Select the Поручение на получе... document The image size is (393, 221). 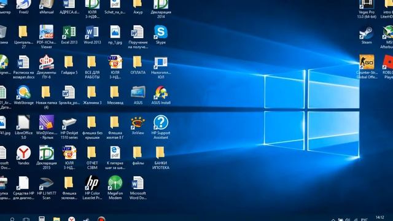coord(138,37)
